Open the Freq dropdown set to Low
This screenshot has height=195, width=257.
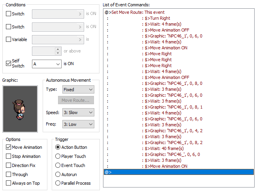[79, 124]
